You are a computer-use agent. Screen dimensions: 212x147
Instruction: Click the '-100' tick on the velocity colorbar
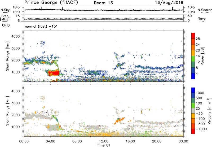coord(200,119)
